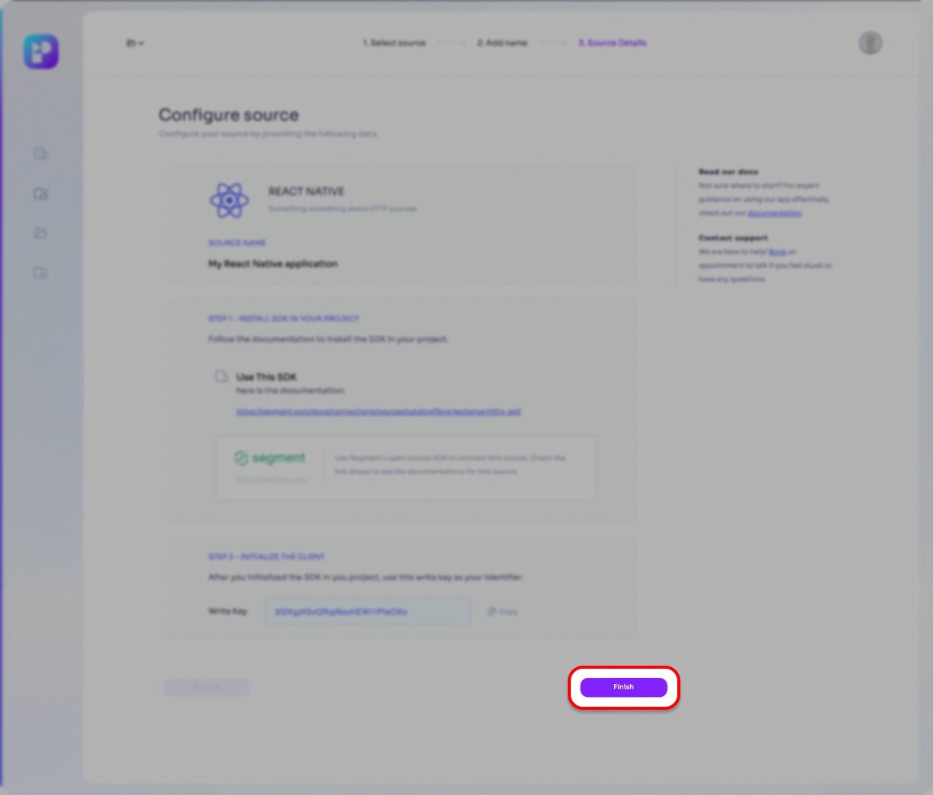
Task: Click the app logo in the sidebar
Action: (x=41, y=52)
